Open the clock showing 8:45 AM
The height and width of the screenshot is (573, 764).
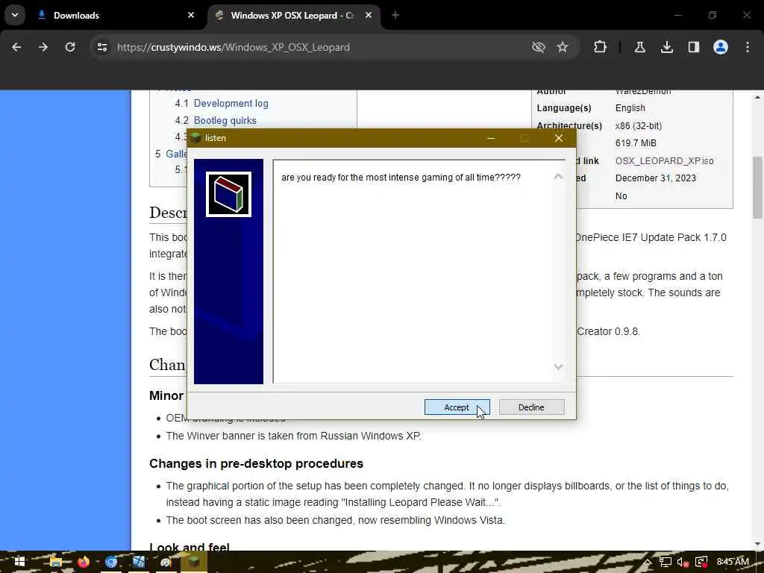733,561
